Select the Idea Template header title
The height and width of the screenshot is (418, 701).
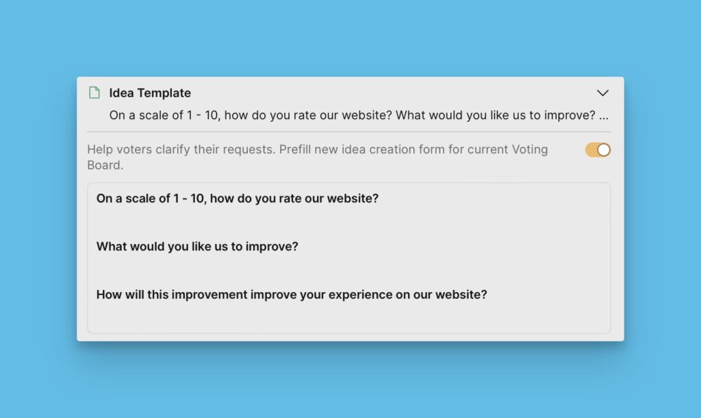click(149, 92)
